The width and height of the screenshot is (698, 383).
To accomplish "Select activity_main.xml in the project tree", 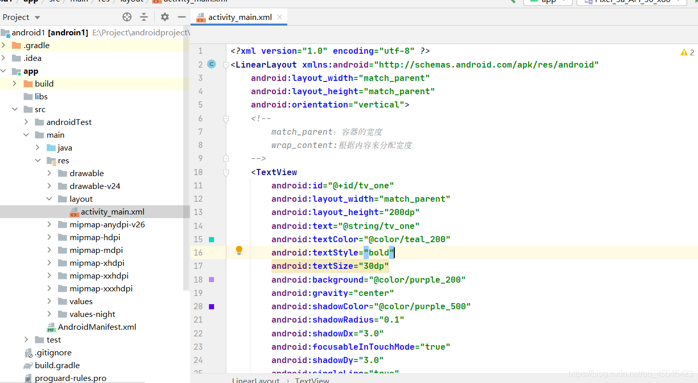I will (x=95, y=211).
